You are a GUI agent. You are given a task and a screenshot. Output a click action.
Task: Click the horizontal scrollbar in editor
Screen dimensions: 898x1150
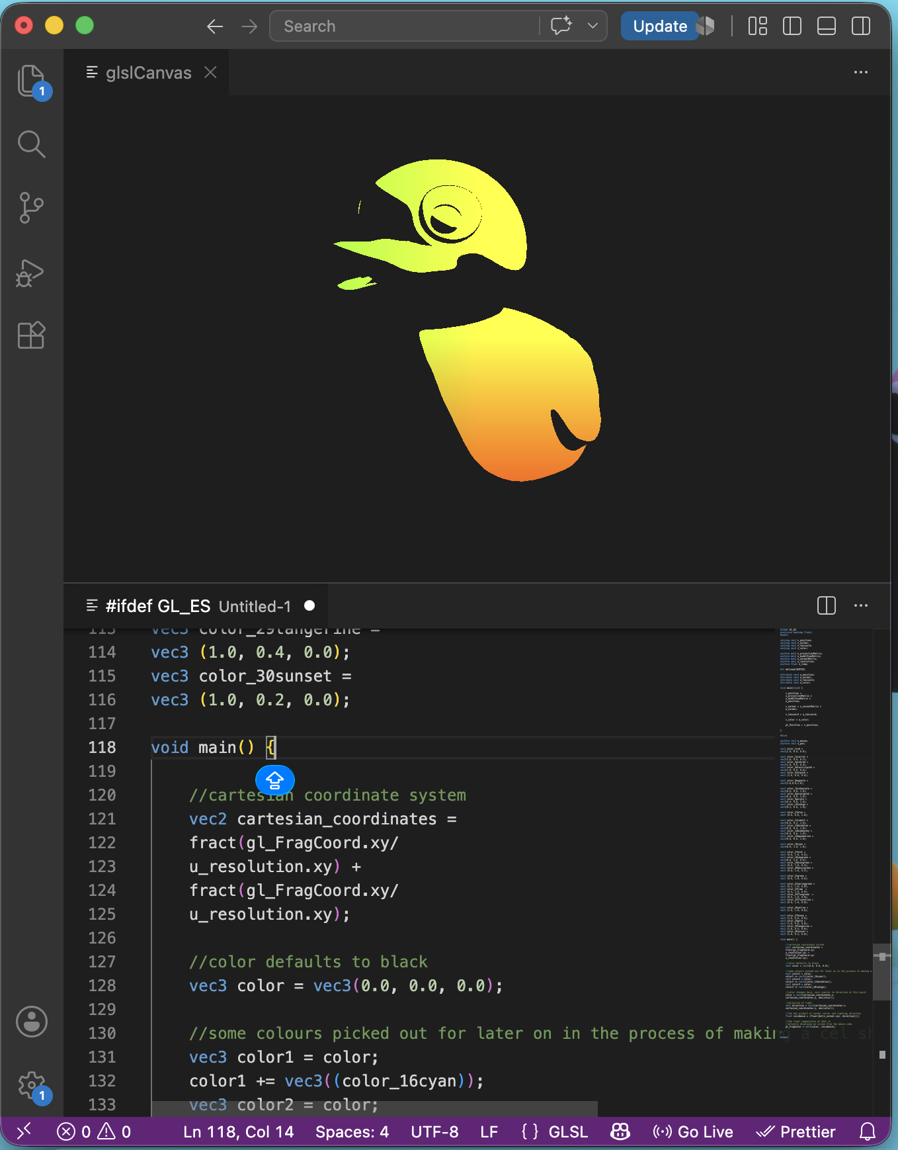pyautogui.click(x=374, y=1109)
